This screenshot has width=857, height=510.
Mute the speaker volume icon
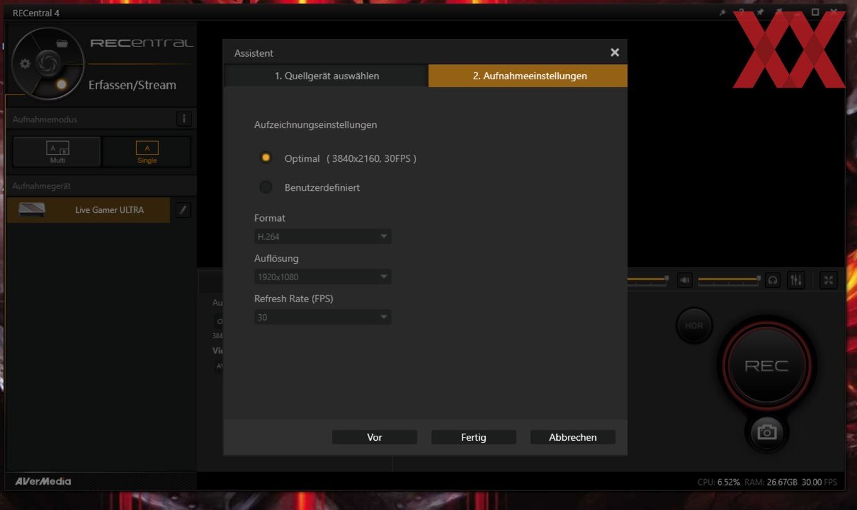(x=685, y=280)
